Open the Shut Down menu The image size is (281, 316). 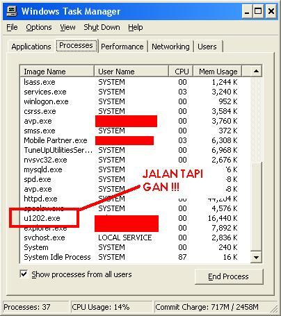click(102, 27)
